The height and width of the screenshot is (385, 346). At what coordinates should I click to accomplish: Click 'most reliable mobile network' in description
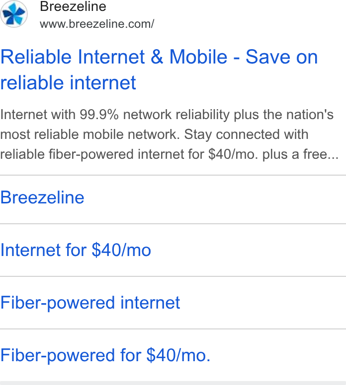(x=90, y=134)
